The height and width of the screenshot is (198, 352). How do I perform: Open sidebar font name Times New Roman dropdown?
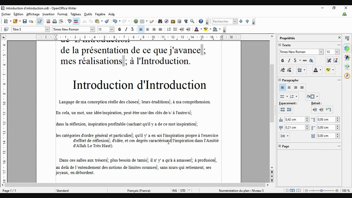321,52
